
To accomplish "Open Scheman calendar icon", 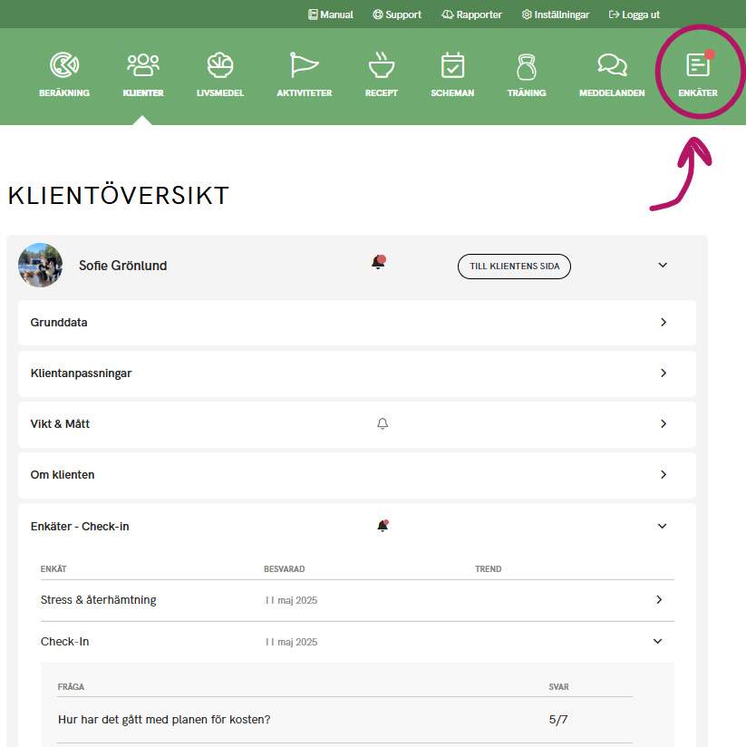I will click(x=452, y=66).
